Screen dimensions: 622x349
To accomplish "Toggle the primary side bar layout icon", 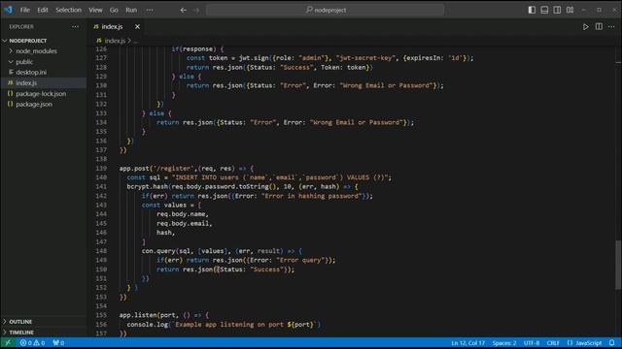I will 532,10.
